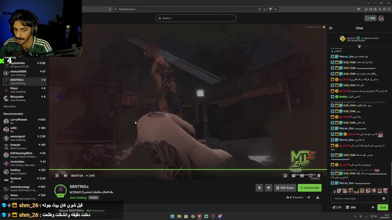Select controldec Warzone channel
The height and width of the screenshot is (220, 392).
[24, 163]
